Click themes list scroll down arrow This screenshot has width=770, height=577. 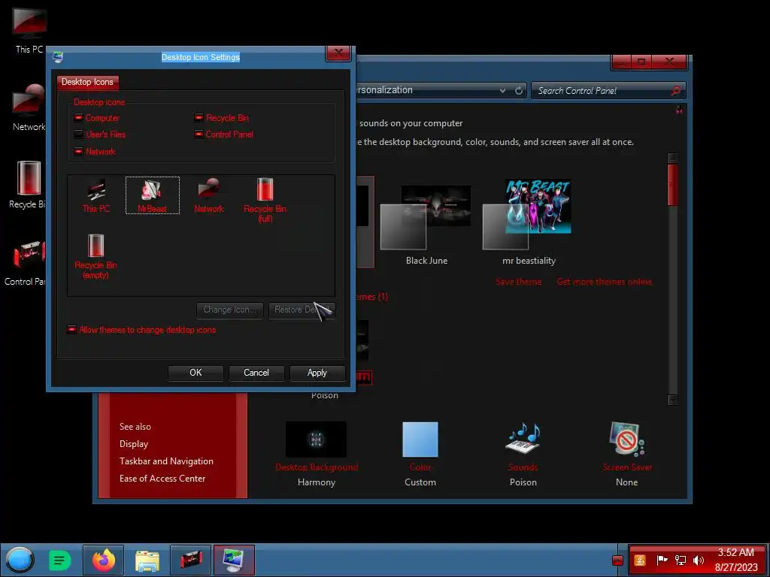[673, 400]
